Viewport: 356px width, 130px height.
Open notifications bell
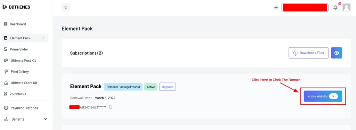tap(335, 8)
